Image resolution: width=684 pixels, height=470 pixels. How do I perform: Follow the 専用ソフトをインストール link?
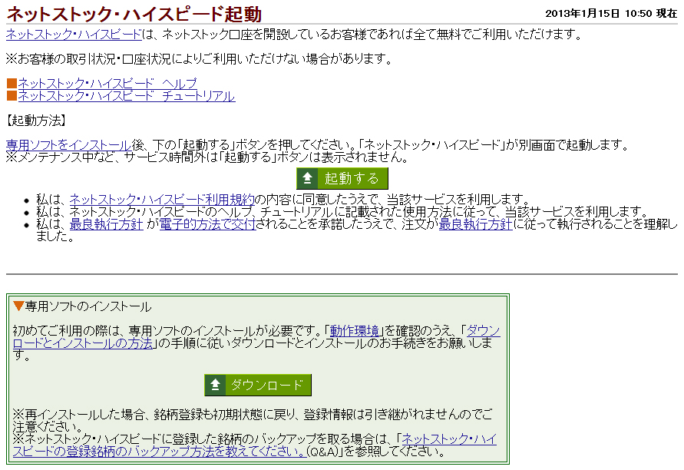[x=68, y=145]
